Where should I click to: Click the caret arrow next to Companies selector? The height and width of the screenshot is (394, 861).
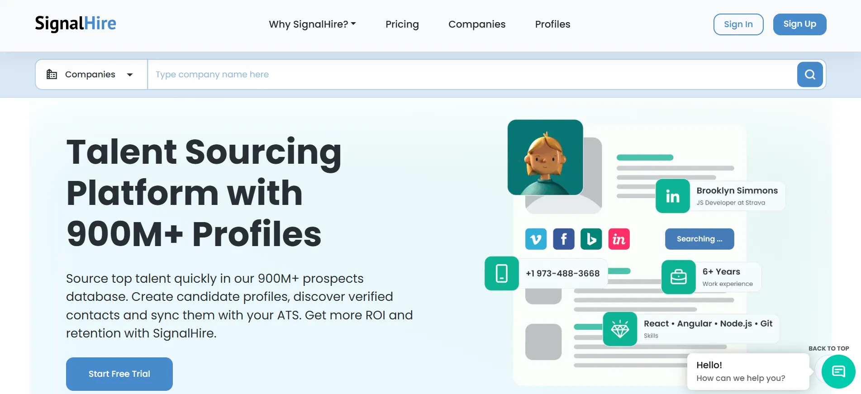click(x=130, y=75)
